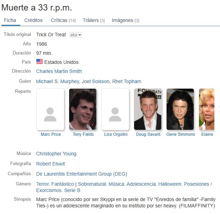Screen dimensions: 220x214
Task: Click the Halloween genre tag
Action: click(170, 184)
